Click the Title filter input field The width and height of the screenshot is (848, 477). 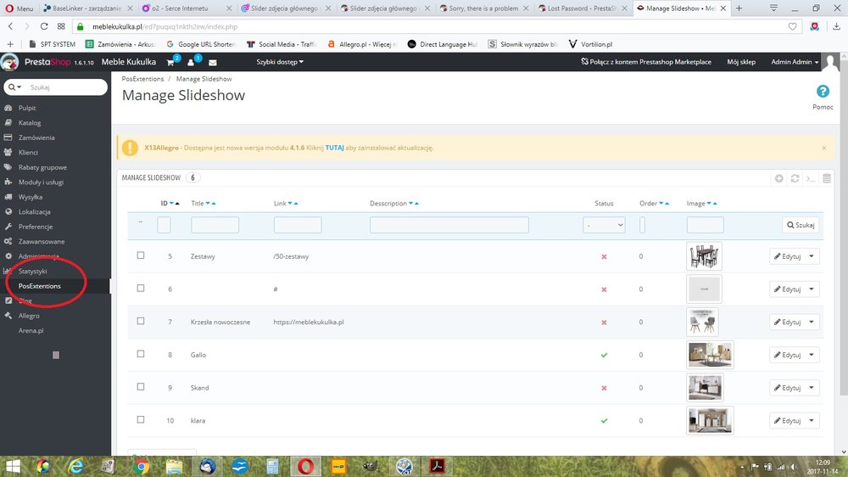215,225
